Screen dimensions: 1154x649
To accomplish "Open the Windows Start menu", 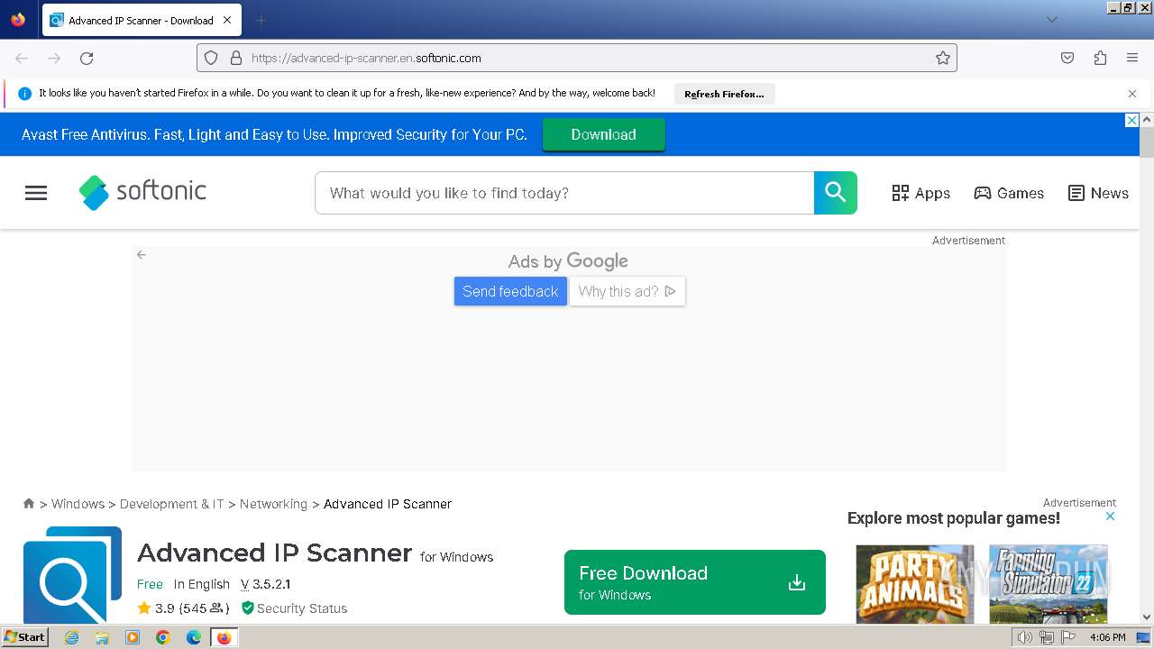I will click(24, 637).
